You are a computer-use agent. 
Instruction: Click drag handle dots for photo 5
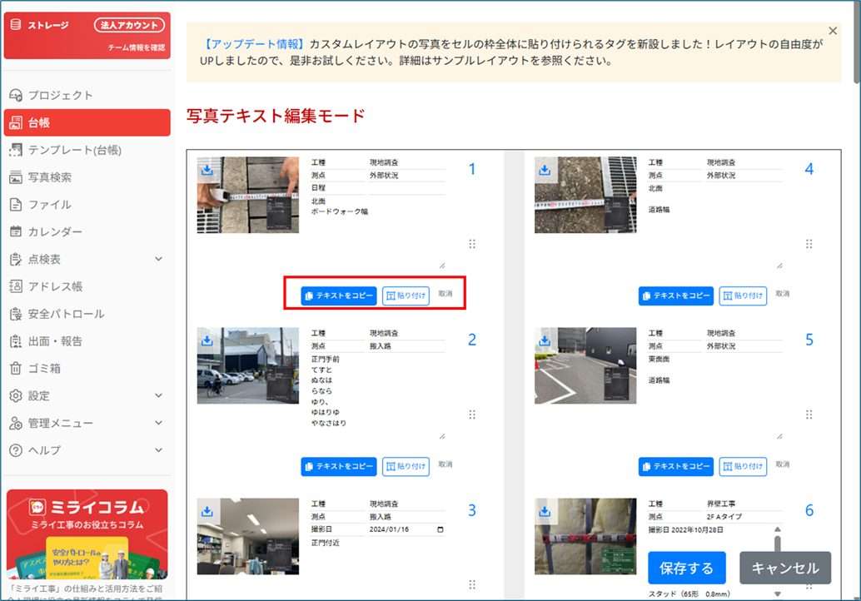click(809, 415)
